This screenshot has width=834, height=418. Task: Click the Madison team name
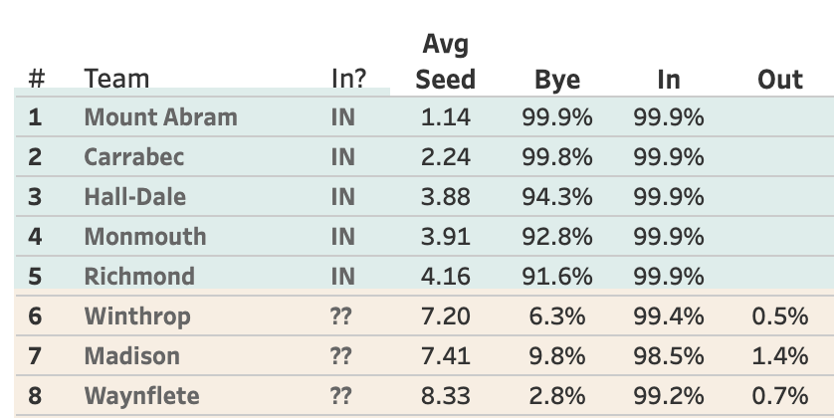(x=132, y=356)
